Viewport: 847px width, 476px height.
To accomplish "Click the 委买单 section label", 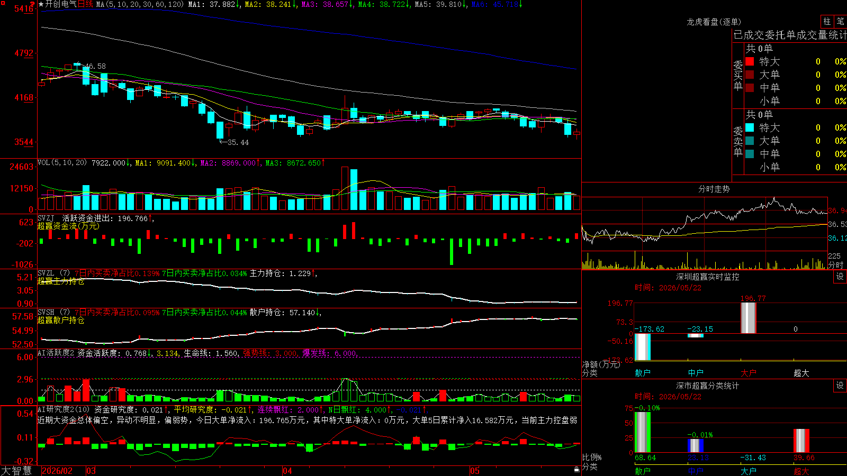I will coord(738,75).
